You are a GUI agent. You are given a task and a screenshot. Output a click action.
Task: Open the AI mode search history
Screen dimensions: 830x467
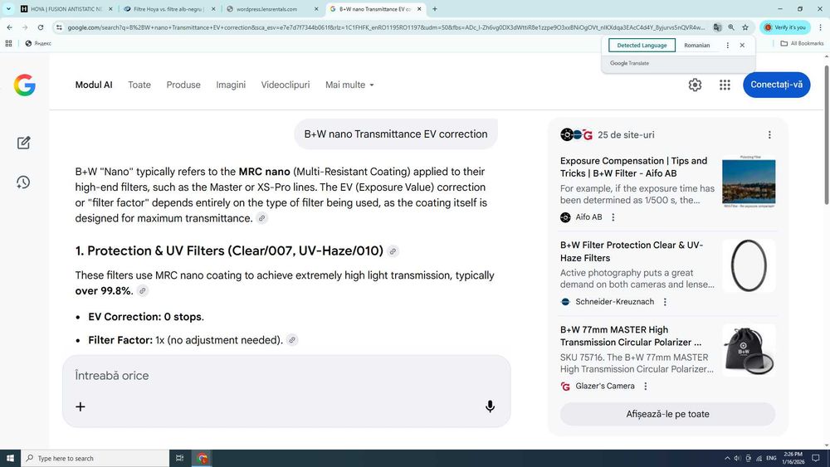23,182
